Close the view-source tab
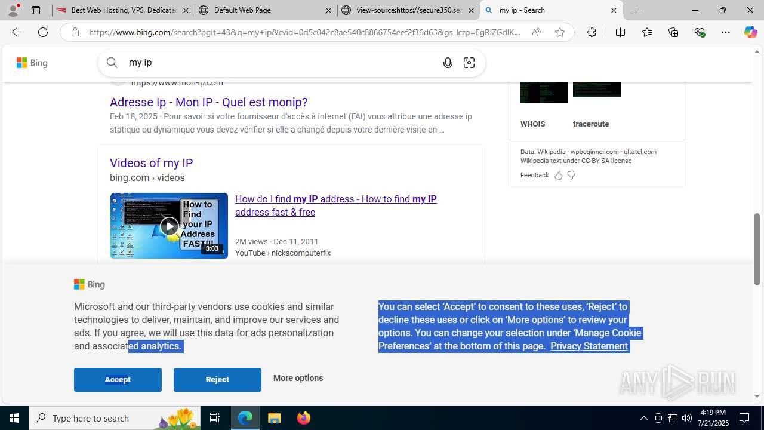The height and width of the screenshot is (430, 764). 471,10
